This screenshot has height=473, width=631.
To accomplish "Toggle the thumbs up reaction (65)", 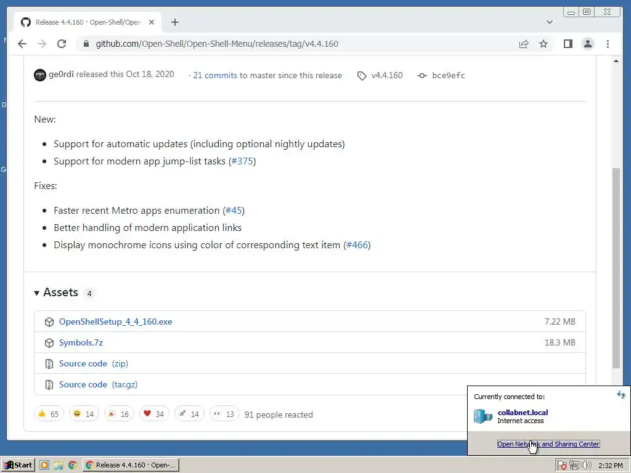I will 49,414.
